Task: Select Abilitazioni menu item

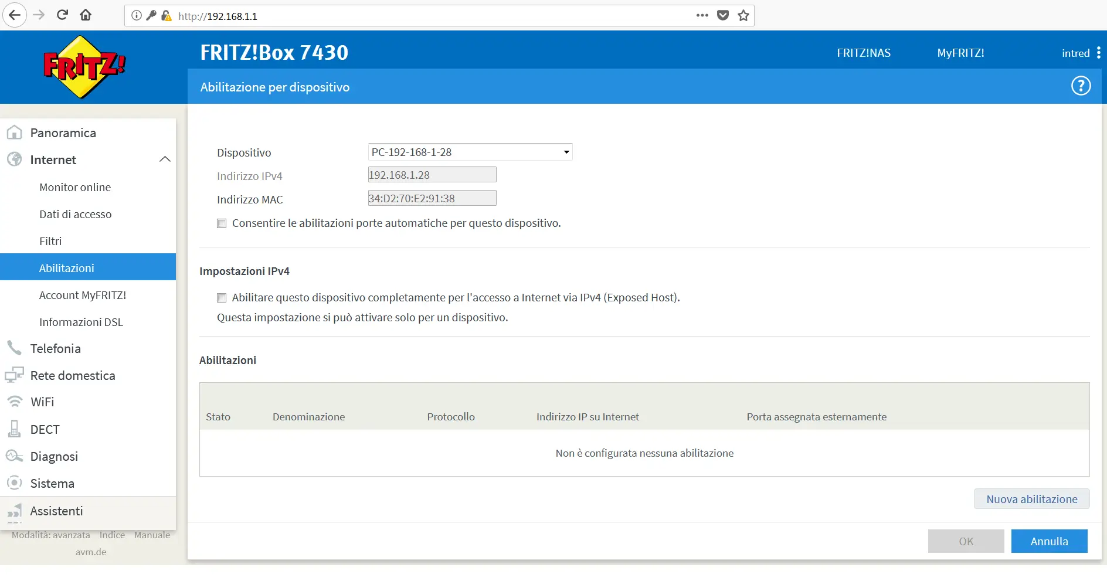Action: pos(88,267)
